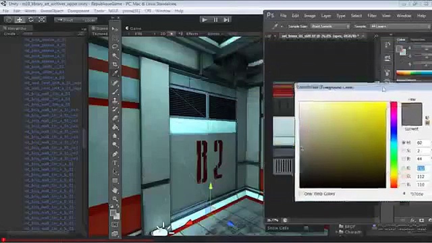Select the Photoshop Hand tool
432x243 pixels.
click(115, 190)
